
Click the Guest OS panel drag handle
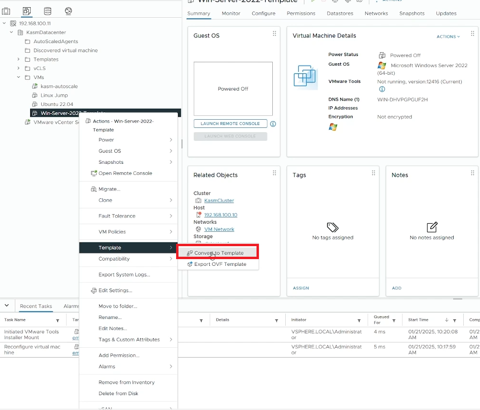click(274, 34)
